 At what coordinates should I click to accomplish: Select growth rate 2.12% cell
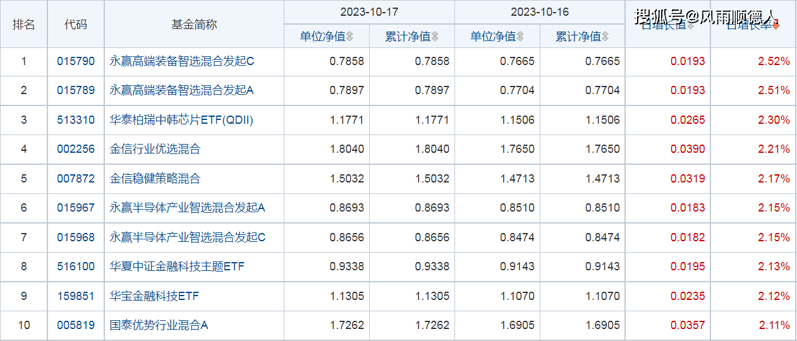point(774,296)
